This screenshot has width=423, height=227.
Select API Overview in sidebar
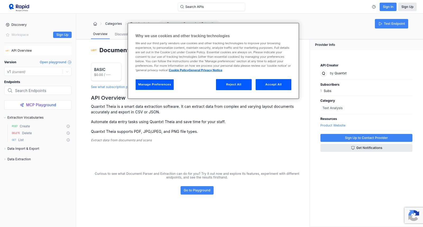pos(38,51)
